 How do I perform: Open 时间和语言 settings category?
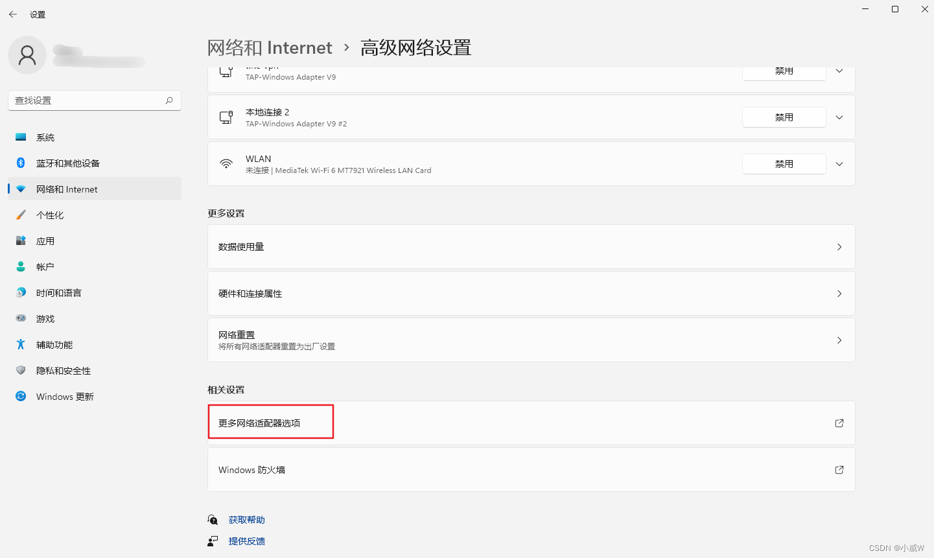point(95,293)
